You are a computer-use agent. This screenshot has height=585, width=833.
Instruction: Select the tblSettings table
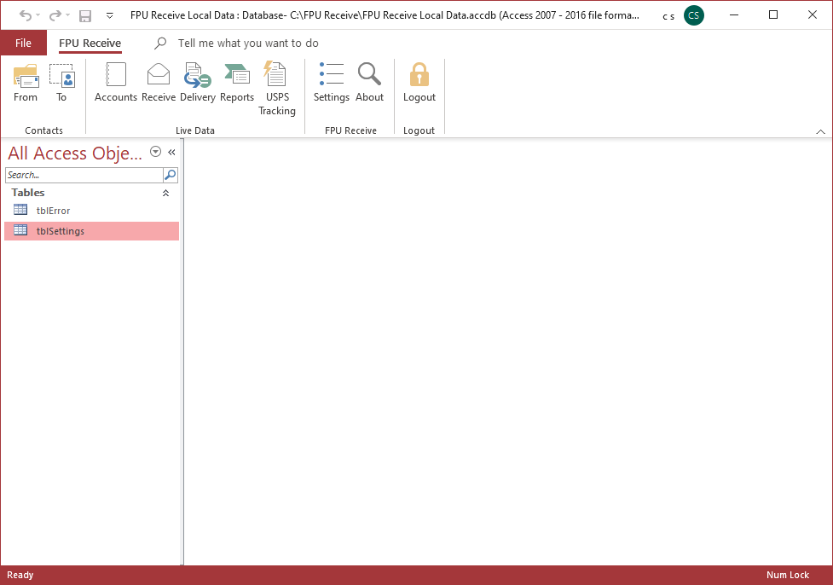coord(60,231)
